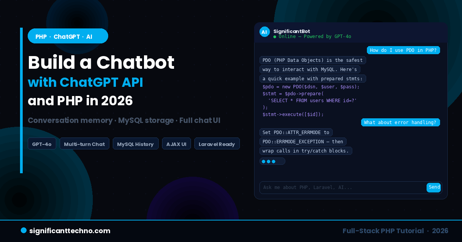Click the 'PDO (PHP Data Objects) is the safest' bubble
Image resolution: width=462 pixels, height=242 pixels.
[x=313, y=60]
